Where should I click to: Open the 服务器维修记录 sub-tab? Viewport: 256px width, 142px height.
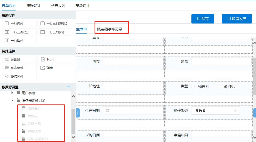110,29
